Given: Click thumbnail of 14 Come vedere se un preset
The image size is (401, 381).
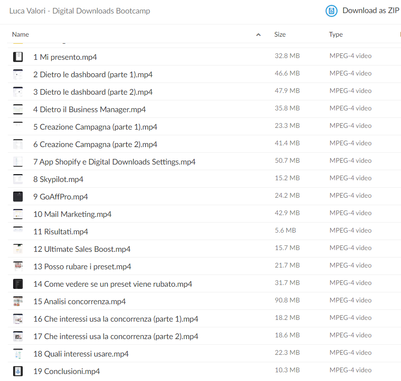Looking at the screenshot, I should 18,284.
